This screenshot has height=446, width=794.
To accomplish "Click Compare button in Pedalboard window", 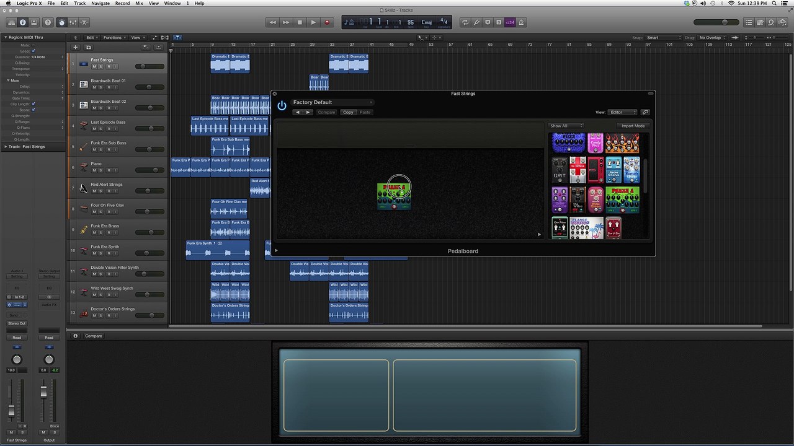I will click(x=326, y=112).
